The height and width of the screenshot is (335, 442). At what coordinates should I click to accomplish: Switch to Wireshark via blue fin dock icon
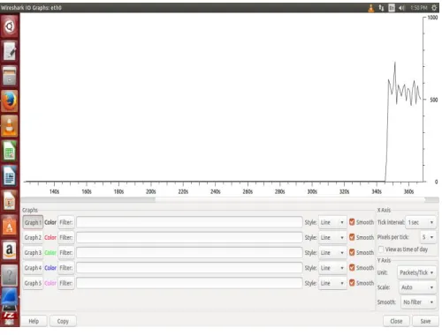pyautogui.click(x=10, y=297)
